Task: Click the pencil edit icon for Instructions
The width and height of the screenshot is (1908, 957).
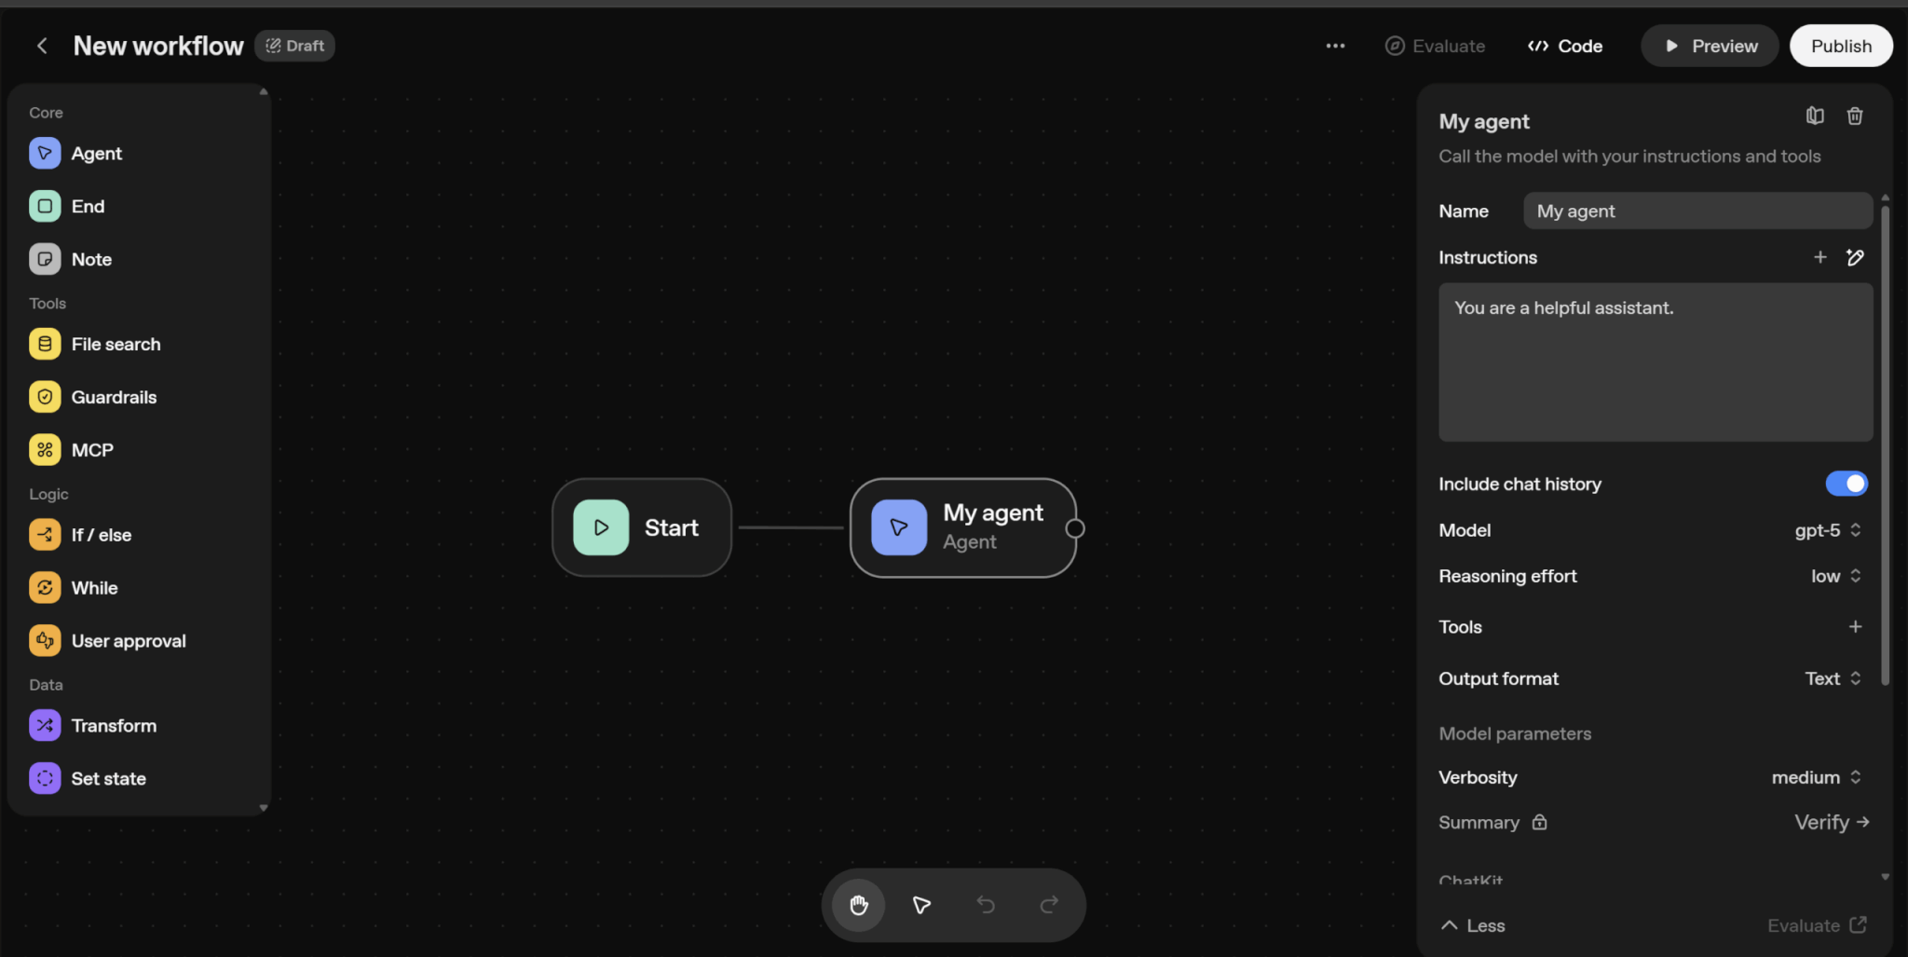Action: point(1855,258)
